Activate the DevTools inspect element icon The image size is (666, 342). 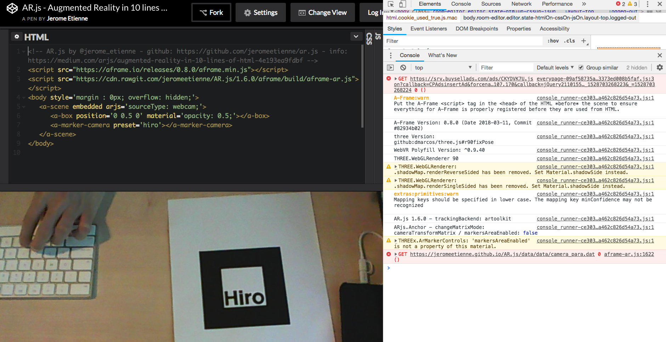pos(391,4)
